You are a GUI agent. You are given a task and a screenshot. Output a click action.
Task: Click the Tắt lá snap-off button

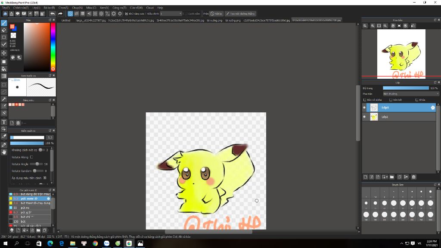[216, 13]
